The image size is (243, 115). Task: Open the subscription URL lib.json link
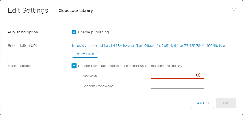(x=149, y=45)
